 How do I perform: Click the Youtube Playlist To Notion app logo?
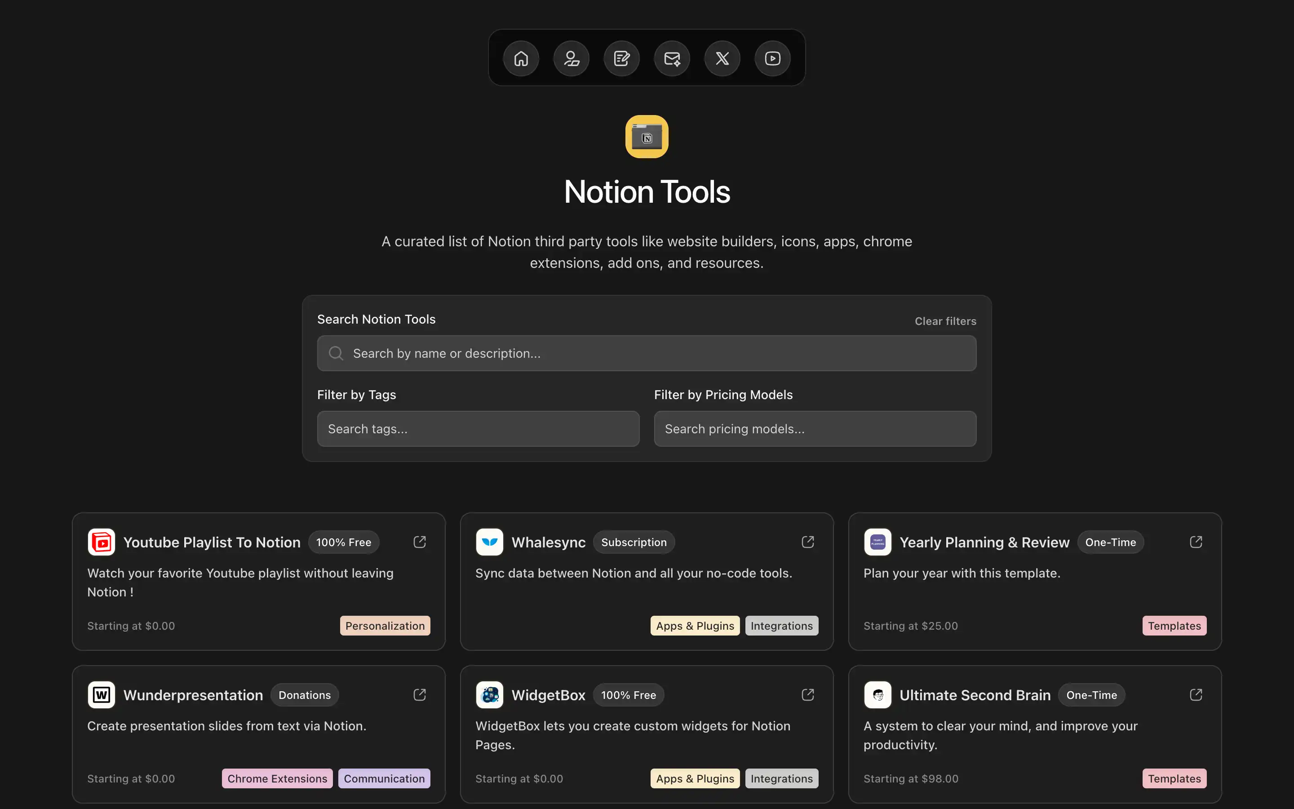[x=102, y=542]
